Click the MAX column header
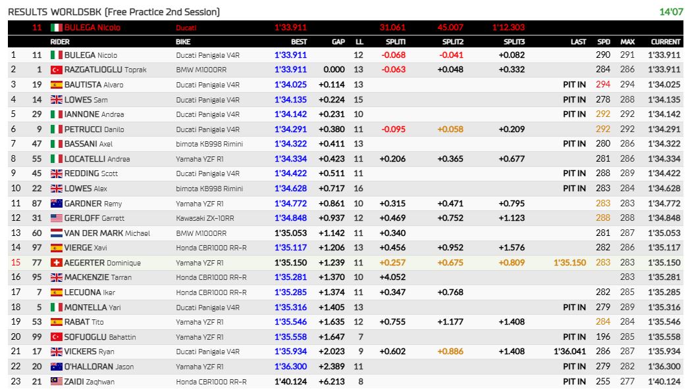Screen dimensions: 692x391 [x=627, y=42]
